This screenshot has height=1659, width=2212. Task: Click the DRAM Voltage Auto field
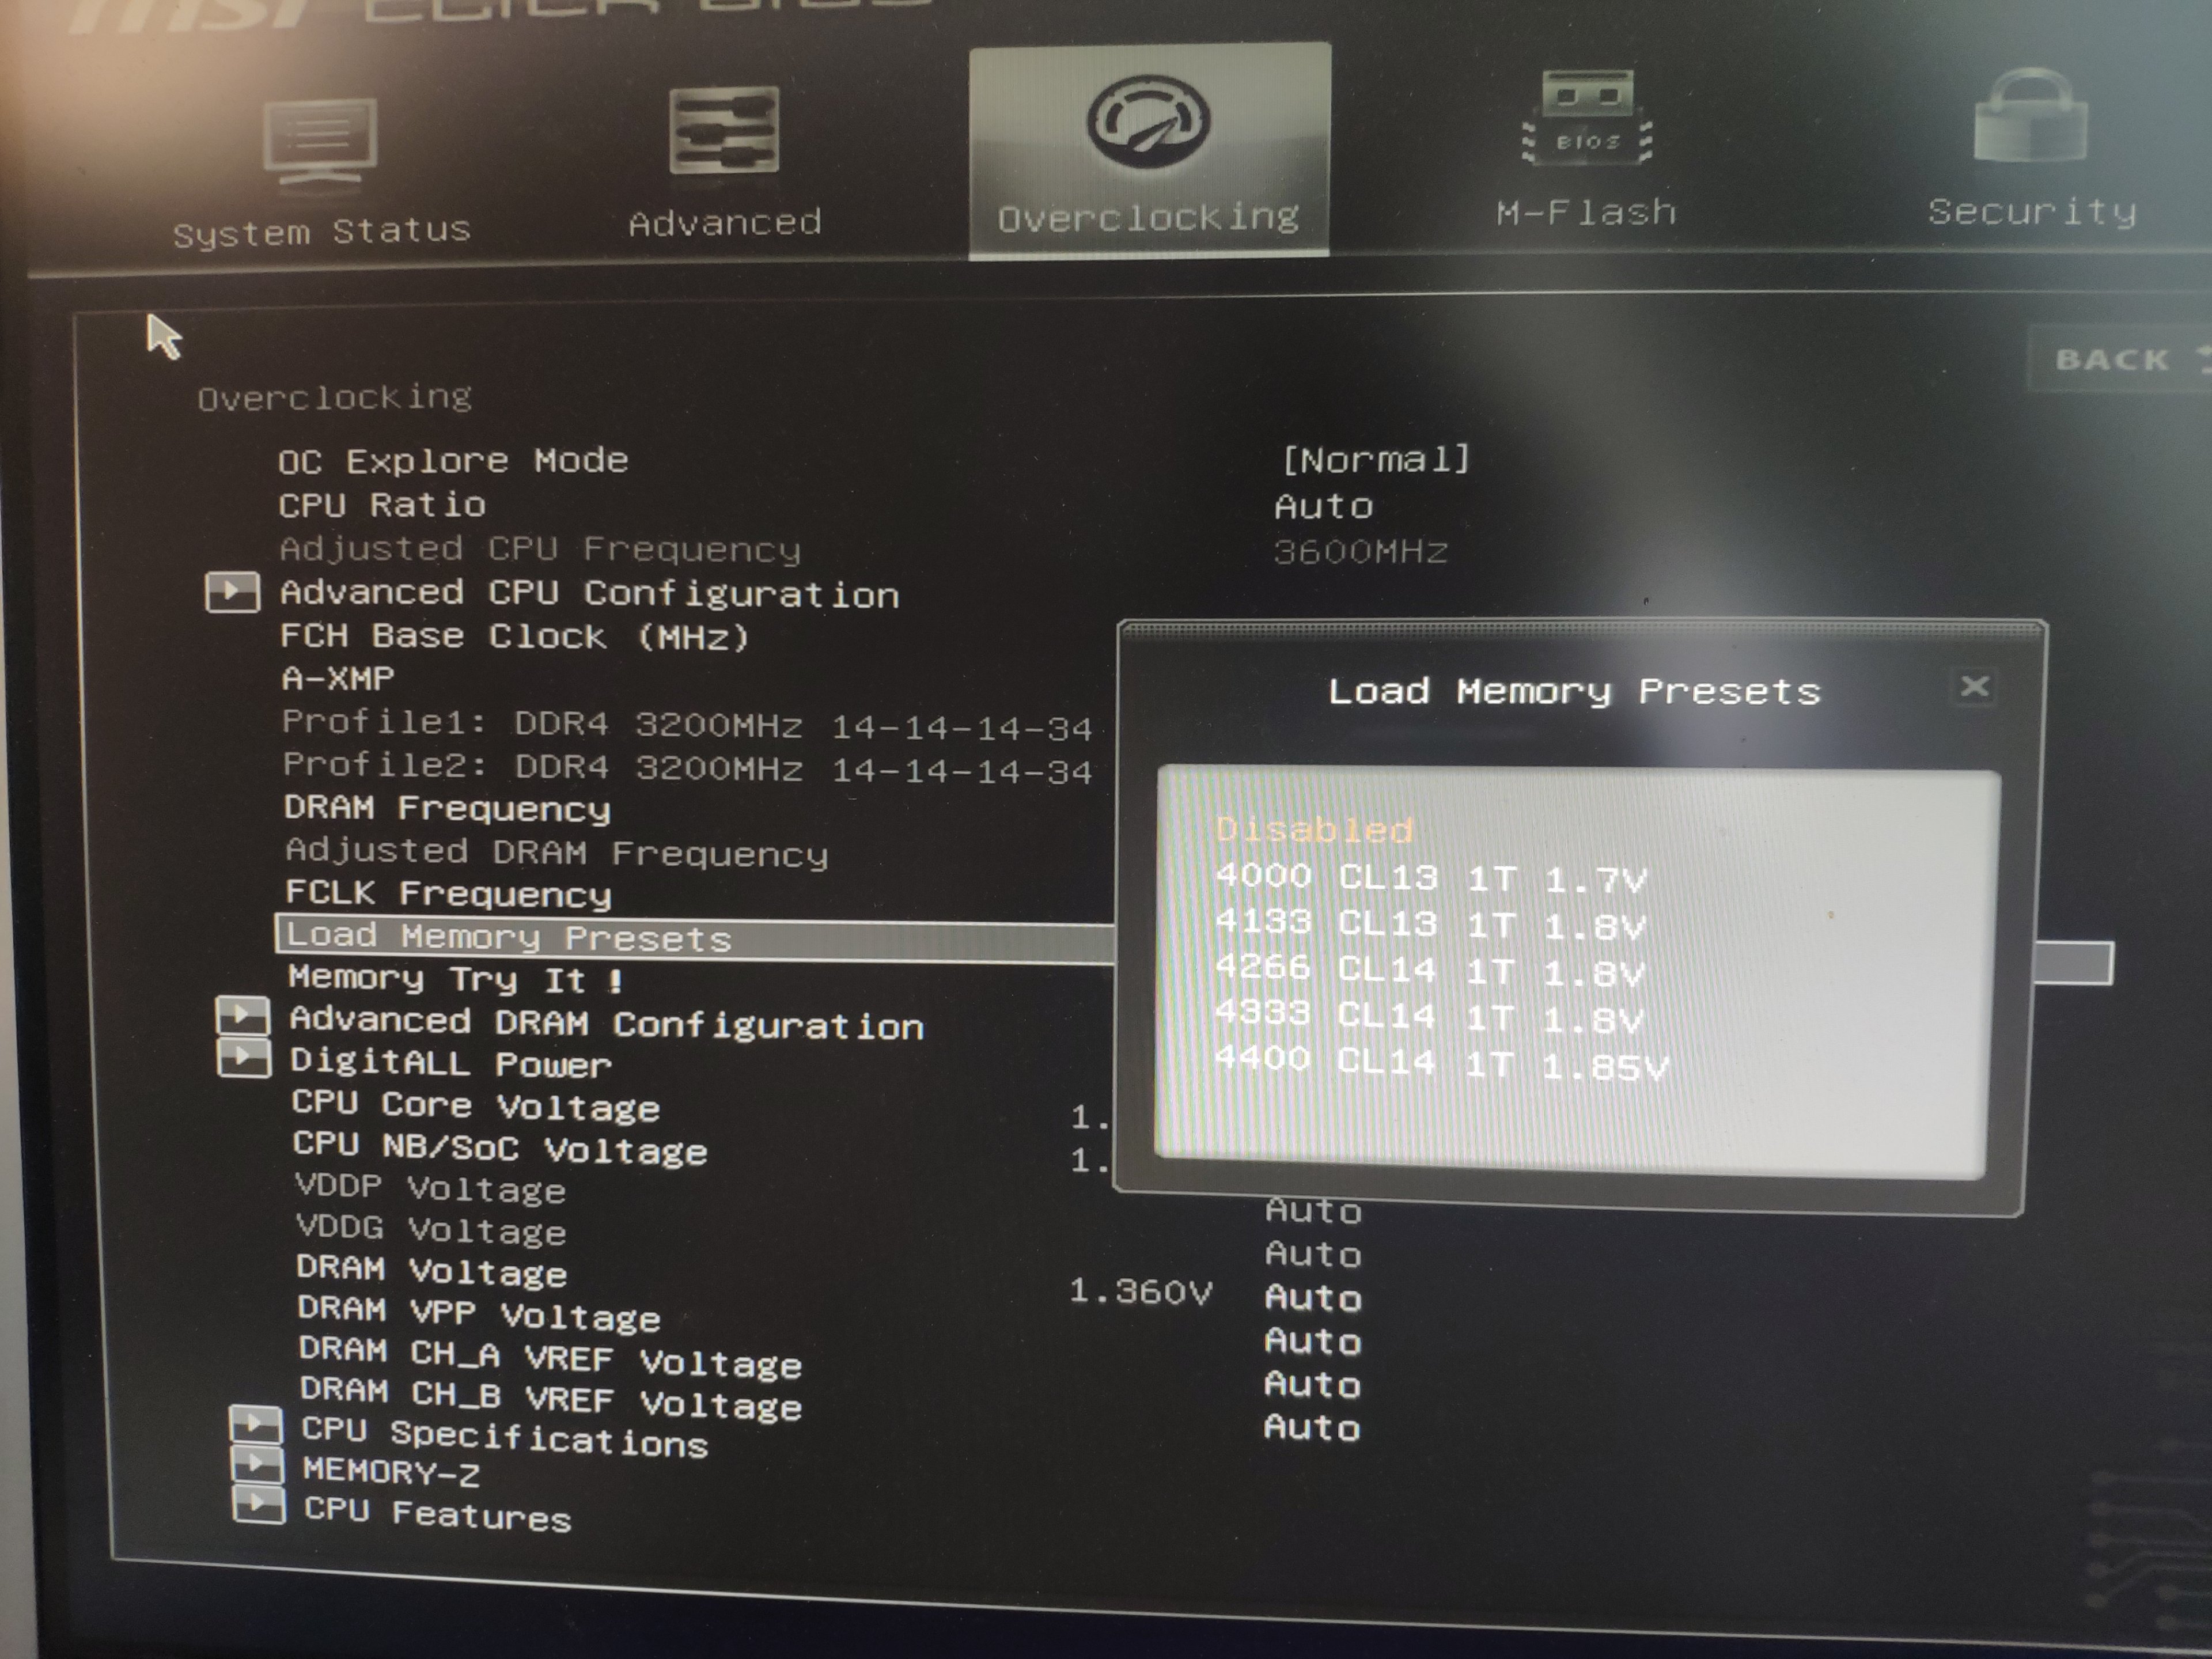point(1312,1298)
